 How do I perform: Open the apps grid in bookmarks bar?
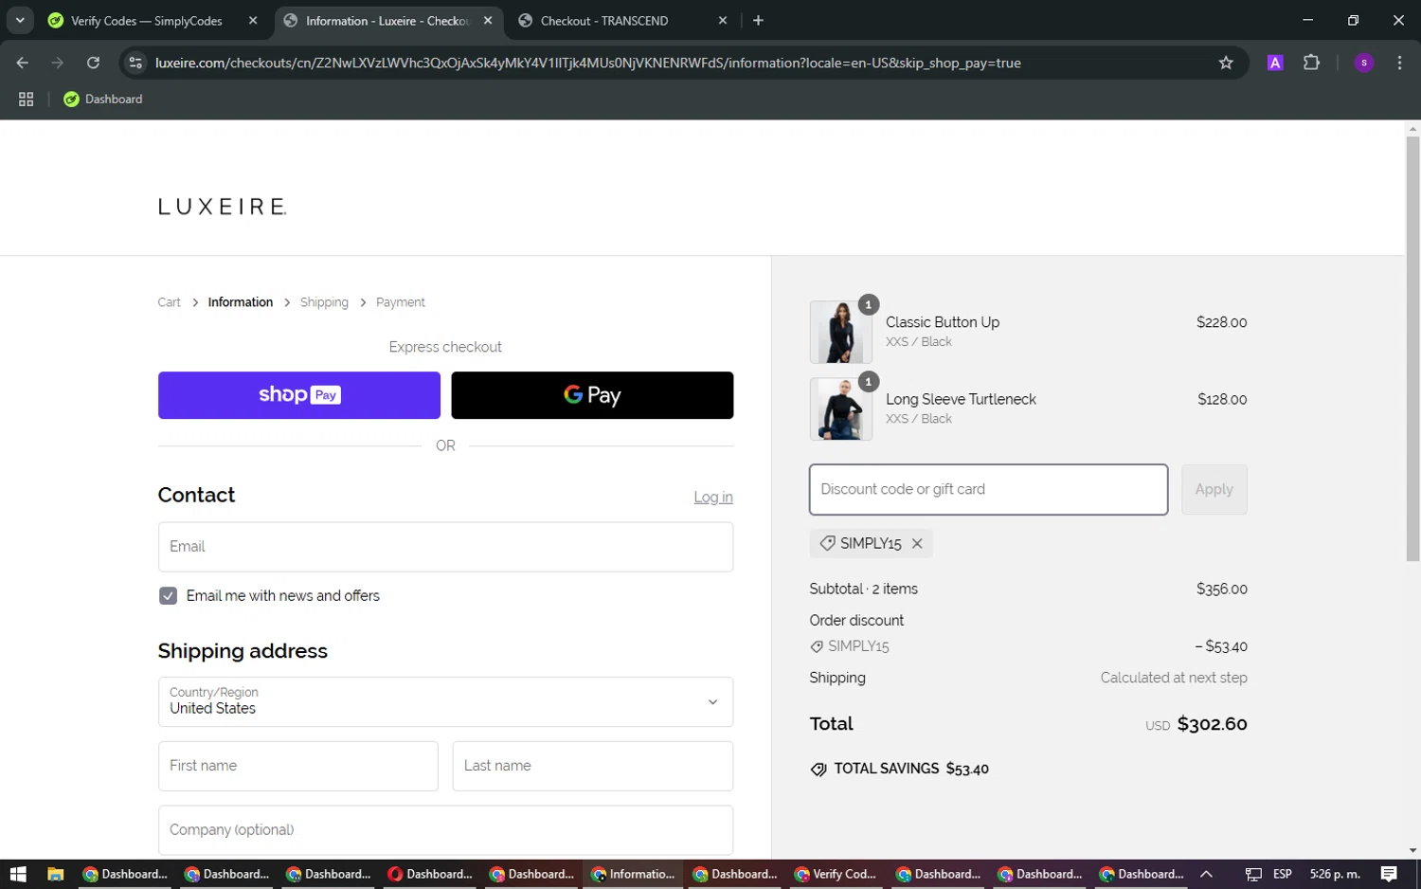click(x=26, y=99)
